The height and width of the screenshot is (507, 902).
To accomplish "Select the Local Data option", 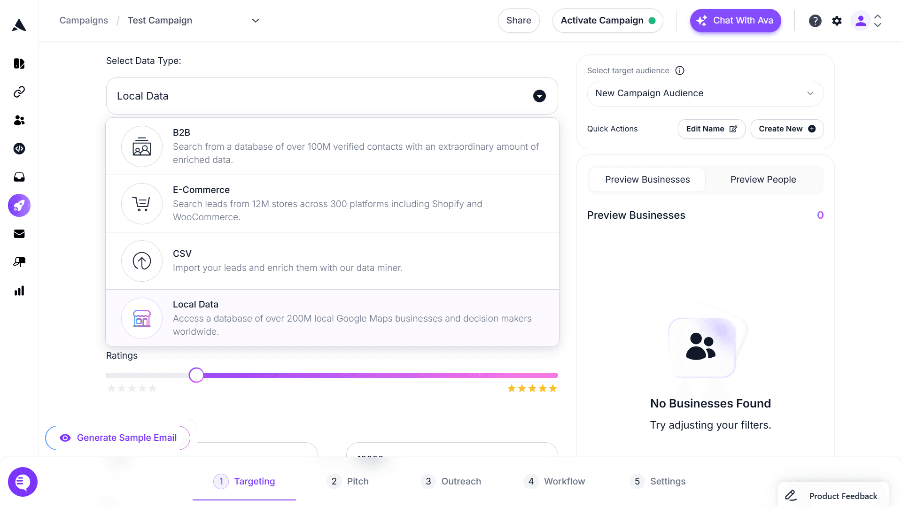I will [x=332, y=318].
